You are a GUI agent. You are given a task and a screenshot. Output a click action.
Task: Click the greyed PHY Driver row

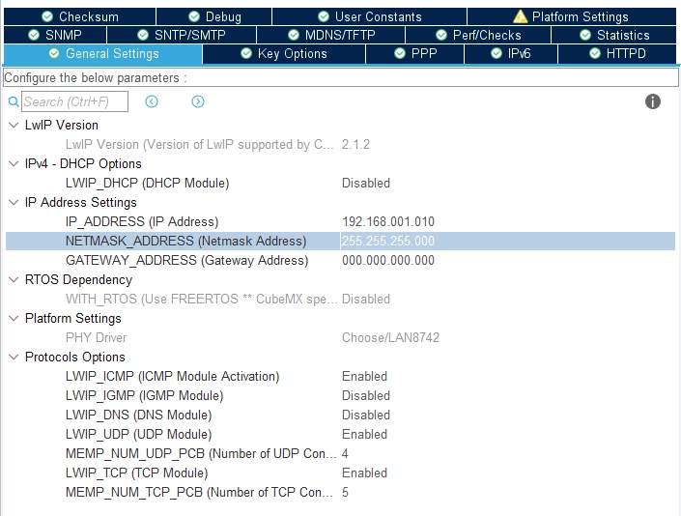[340, 337]
